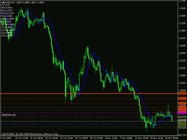
Task: Click the GBPUSD,H4 symbol title text
Action: [x=7, y=2]
